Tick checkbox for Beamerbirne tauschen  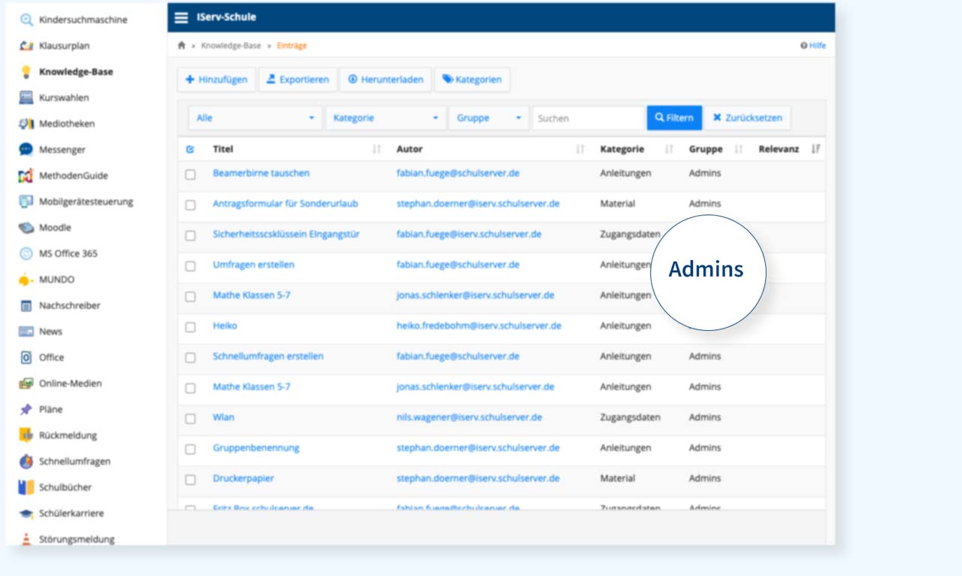[190, 174]
